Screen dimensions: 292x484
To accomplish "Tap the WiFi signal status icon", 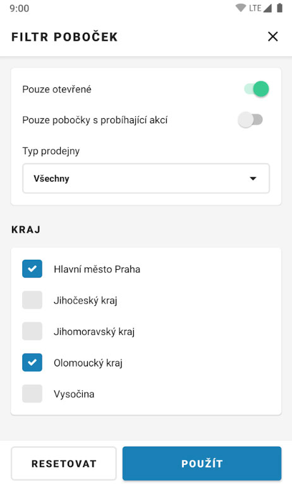I will click(240, 8).
